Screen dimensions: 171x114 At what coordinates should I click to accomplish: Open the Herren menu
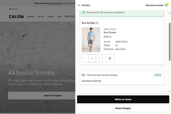[41, 17]
